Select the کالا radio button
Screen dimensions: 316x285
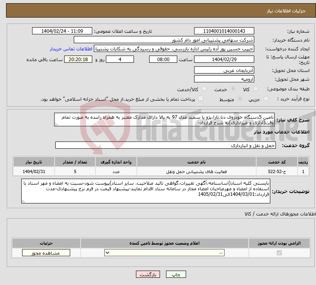(255, 89)
